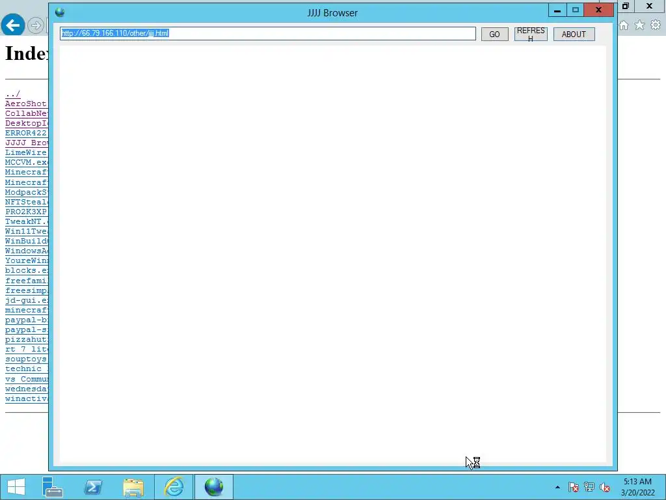
Task: Click muted speaker volume tray icon
Action: point(605,487)
